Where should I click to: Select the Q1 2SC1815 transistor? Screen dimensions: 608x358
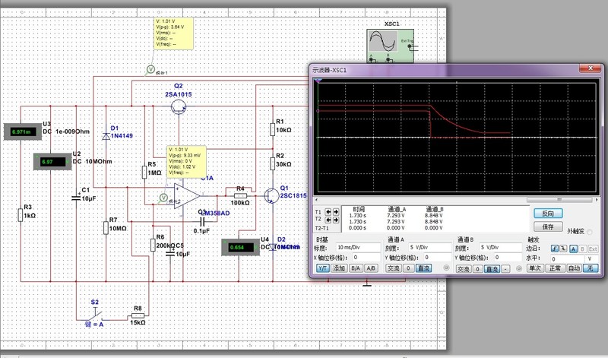pyautogui.click(x=271, y=195)
